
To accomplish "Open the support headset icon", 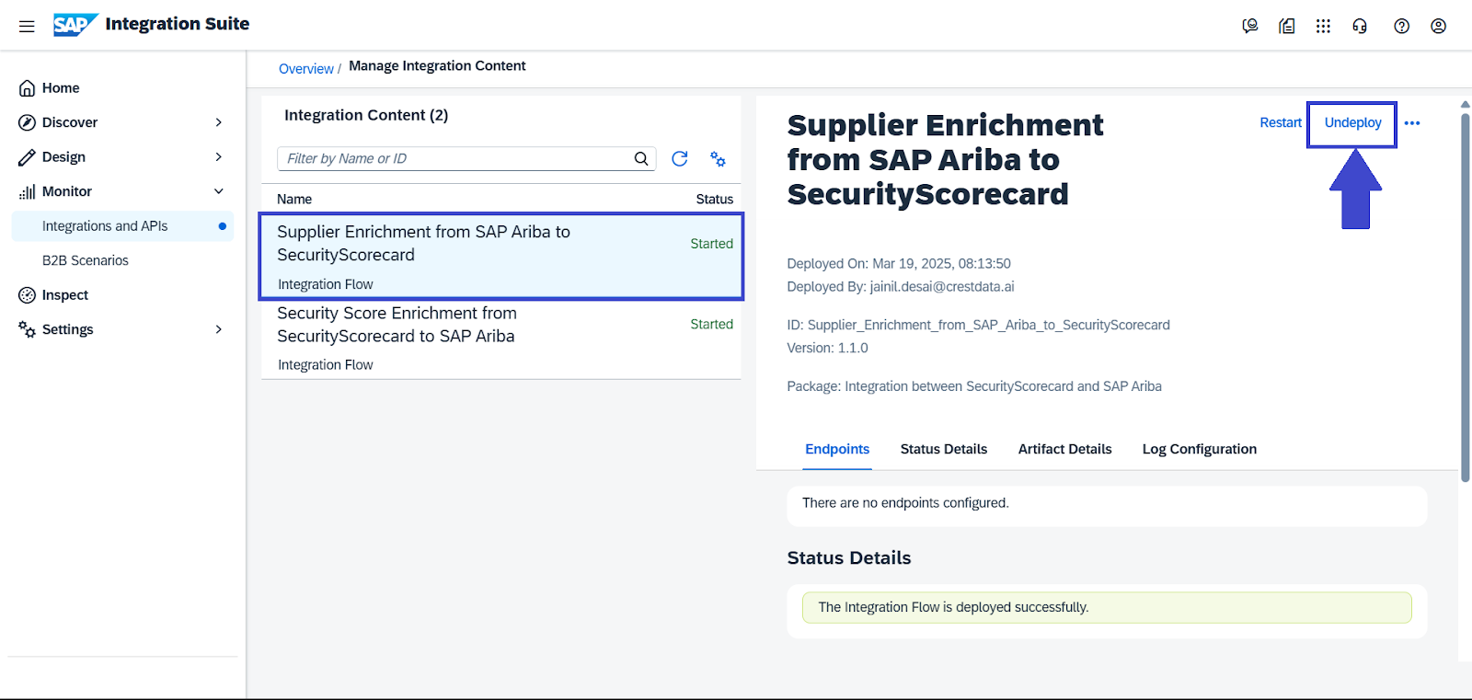I will (x=1360, y=26).
